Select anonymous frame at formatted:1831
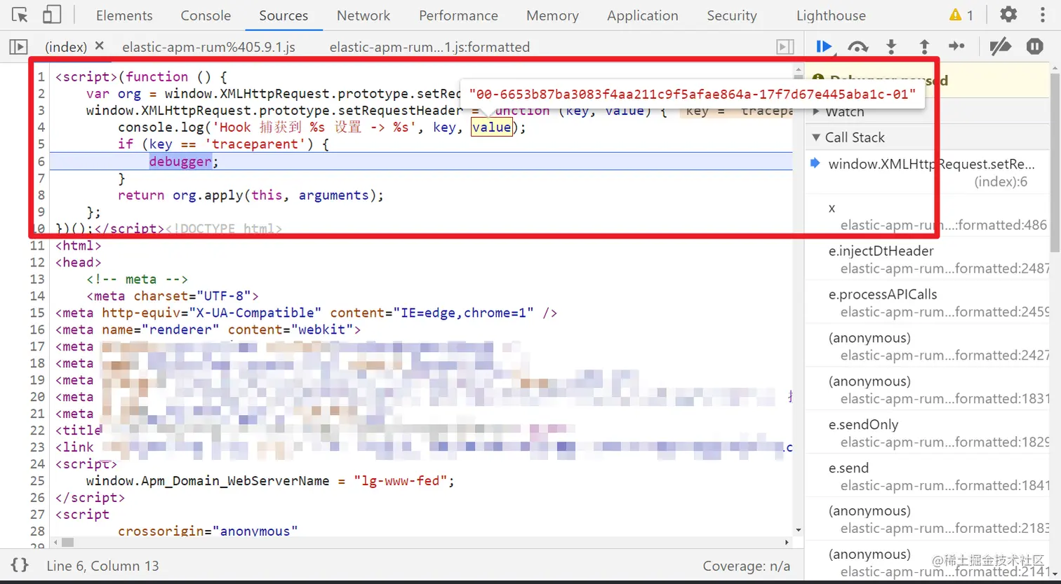Image resolution: width=1061 pixels, height=584 pixels. pos(928,390)
